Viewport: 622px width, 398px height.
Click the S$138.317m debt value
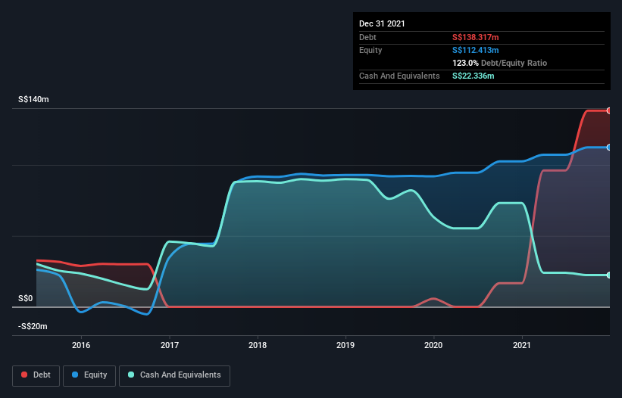tap(476, 37)
